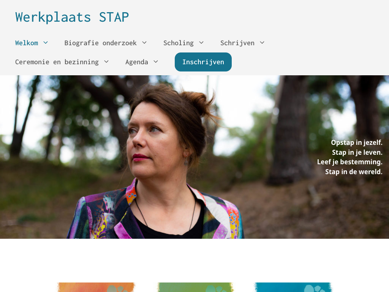Open the orange footprint tile
Screen dimensions: 389x292
pyautogui.click(x=96, y=287)
